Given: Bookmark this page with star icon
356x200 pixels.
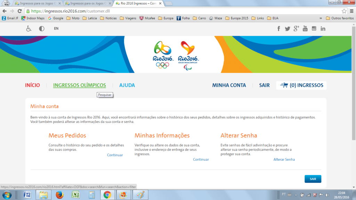Looking at the screenshot, I should pyautogui.click(x=344, y=11).
